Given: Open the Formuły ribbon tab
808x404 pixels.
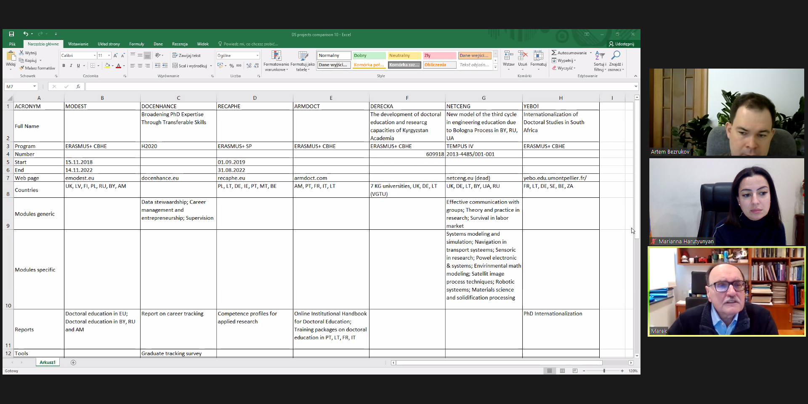Looking at the screenshot, I should (136, 44).
